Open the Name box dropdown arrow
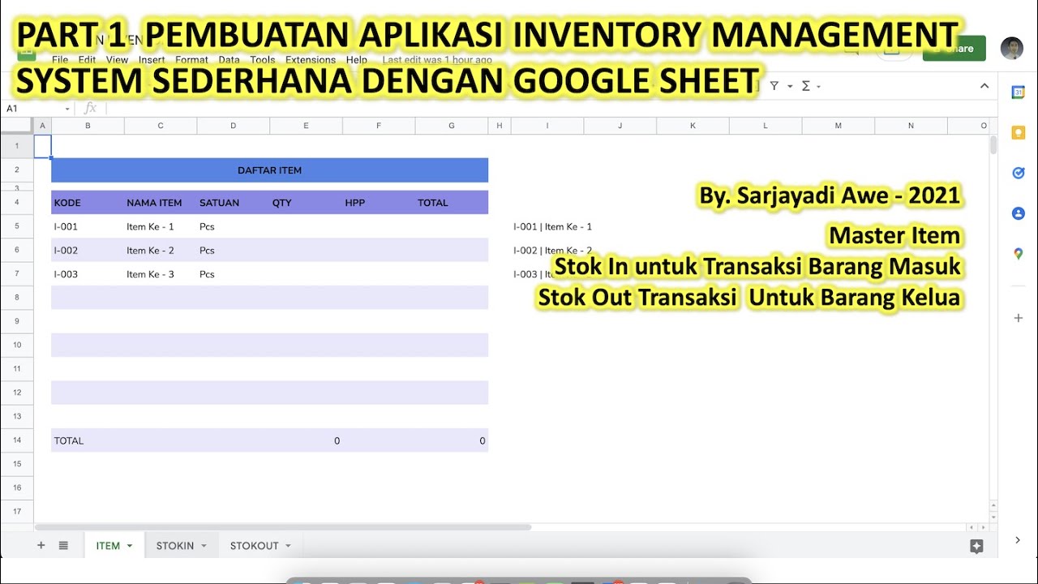Viewport: 1038px width, 584px height. (x=67, y=109)
